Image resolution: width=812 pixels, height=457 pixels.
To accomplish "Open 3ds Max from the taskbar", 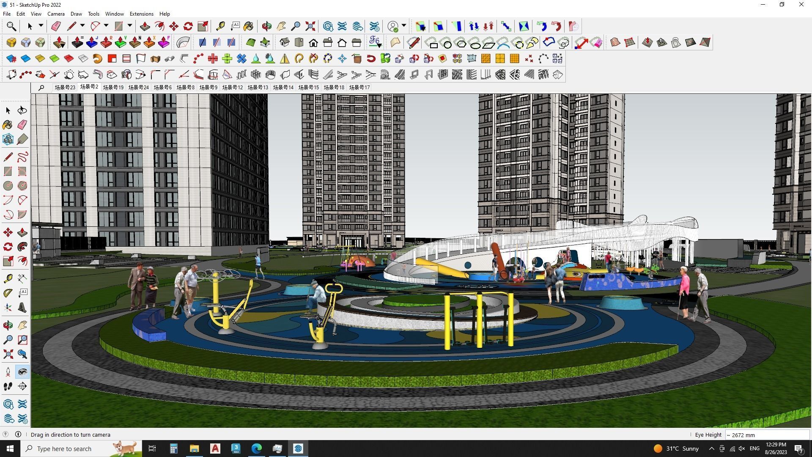I will point(236,449).
